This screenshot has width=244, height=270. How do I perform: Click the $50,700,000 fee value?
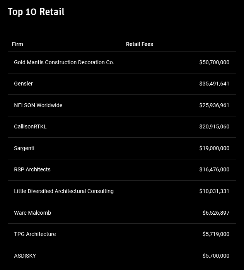pyautogui.click(x=214, y=62)
